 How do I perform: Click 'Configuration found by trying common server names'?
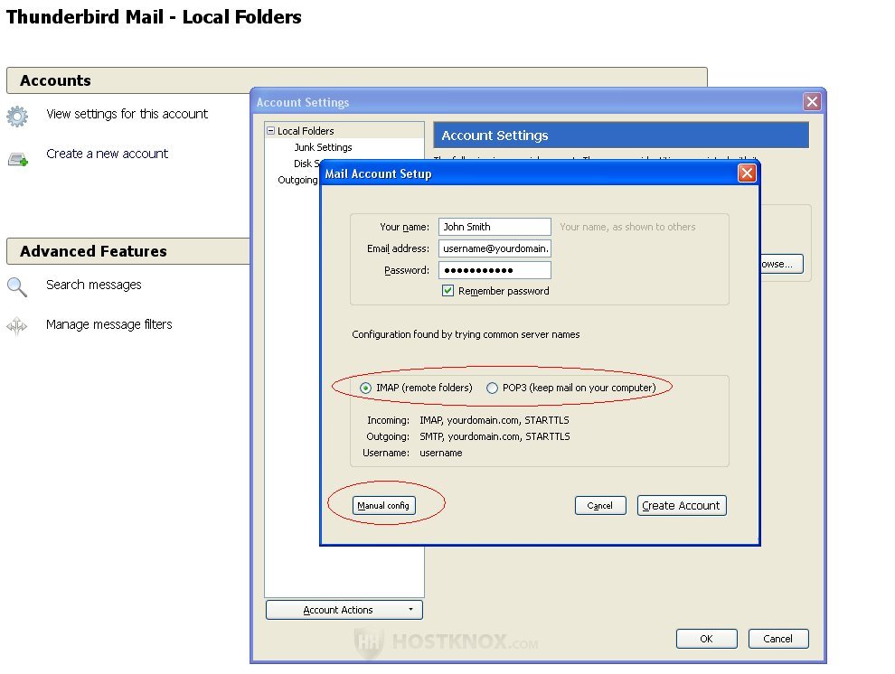click(466, 334)
